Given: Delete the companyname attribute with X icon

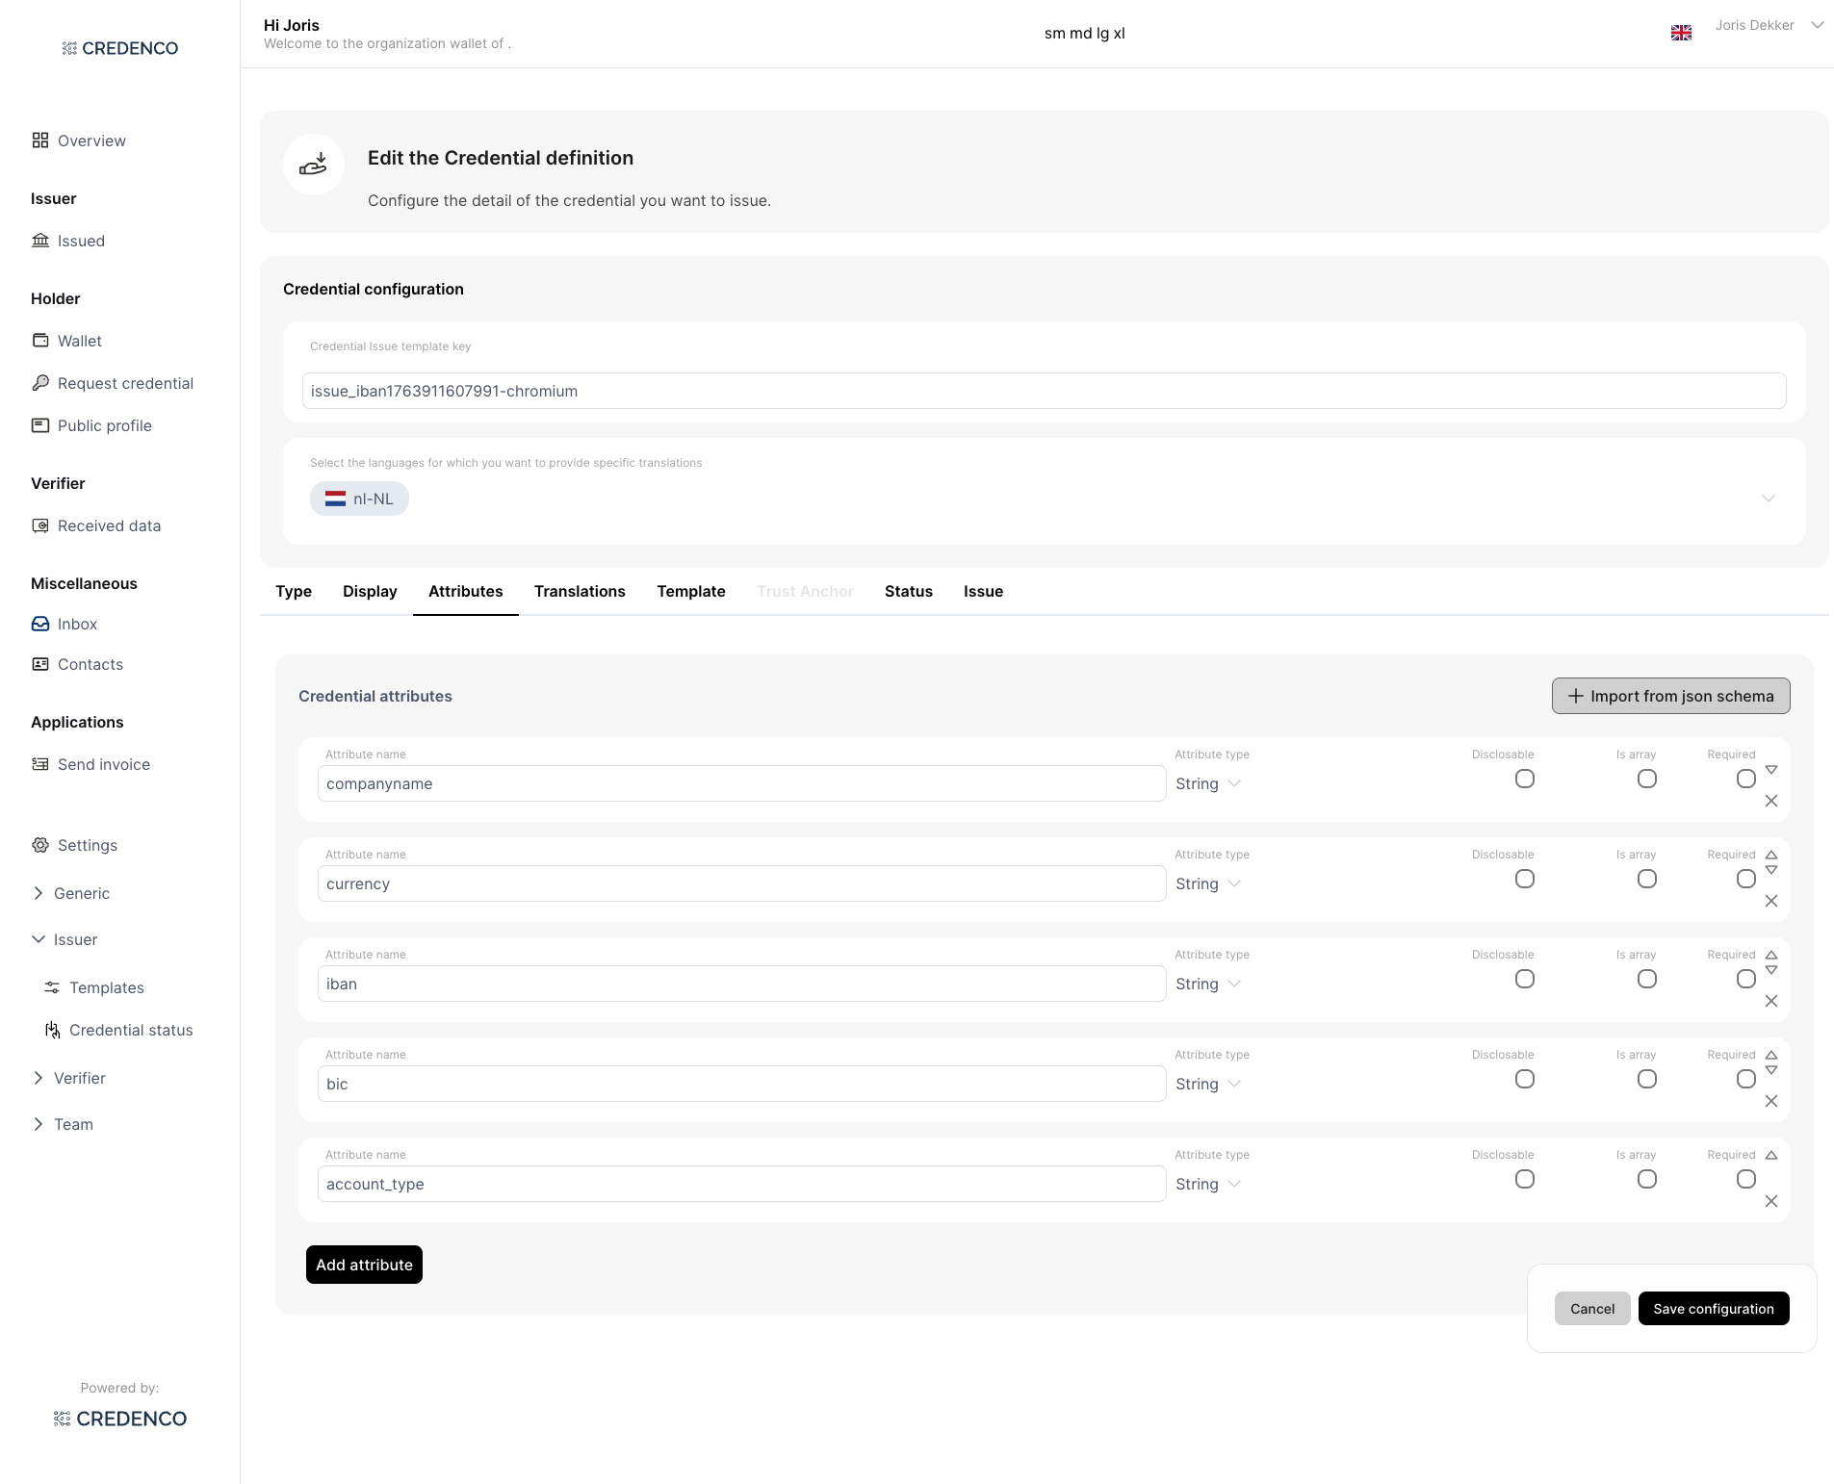Looking at the screenshot, I should [x=1770, y=801].
